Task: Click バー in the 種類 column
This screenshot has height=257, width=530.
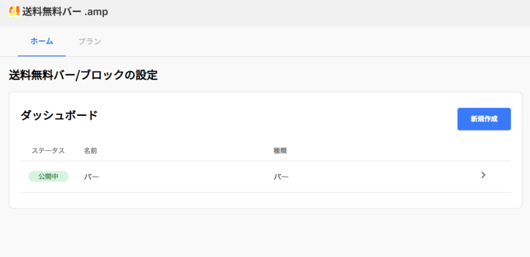Action: [x=281, y=177]
